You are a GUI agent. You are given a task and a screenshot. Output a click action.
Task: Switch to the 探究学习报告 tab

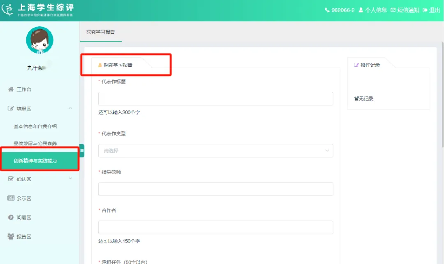(100, 31)
